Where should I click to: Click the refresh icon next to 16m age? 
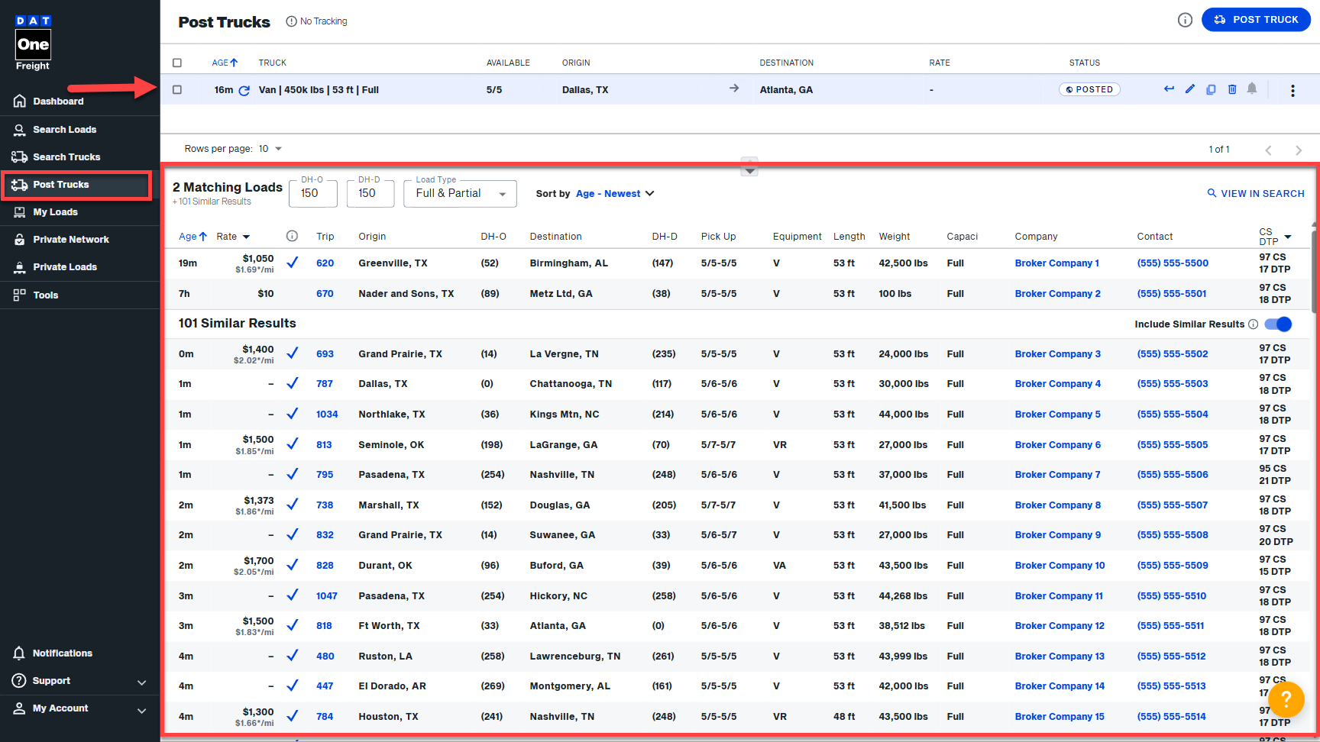244,90
